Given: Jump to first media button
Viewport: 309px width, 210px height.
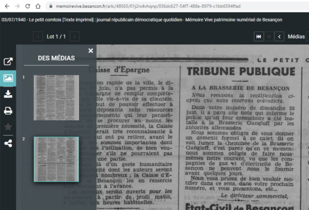Looking at the screenshot, I should click(259, 36).
